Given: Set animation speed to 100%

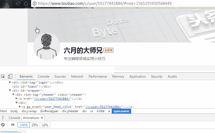Looking at the screenshot, I should 24,125.
